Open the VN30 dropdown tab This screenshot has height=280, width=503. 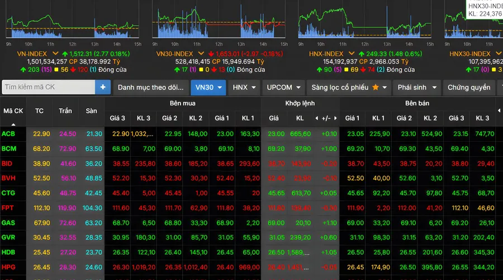click(208, 88)
